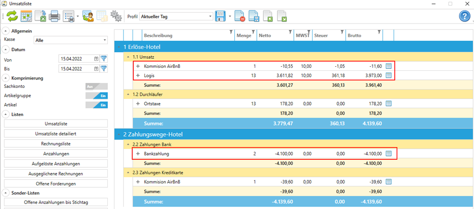Click the printer icon
This screenshot has width=474, height=209.
coord(54,16)
